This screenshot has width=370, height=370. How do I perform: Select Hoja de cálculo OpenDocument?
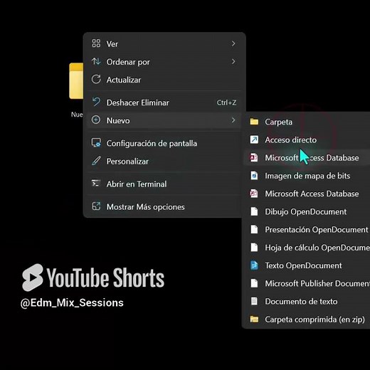coord(307,248)
